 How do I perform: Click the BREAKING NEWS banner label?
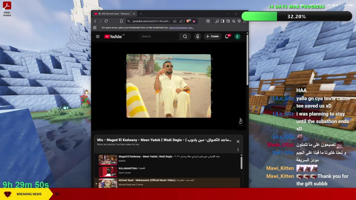29,194
